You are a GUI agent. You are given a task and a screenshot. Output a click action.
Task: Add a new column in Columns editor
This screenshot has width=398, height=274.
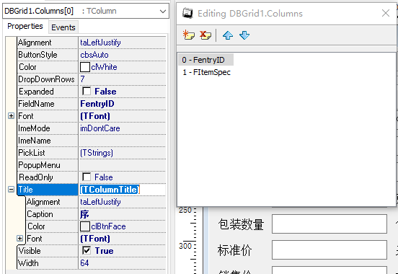pos(189,35)
